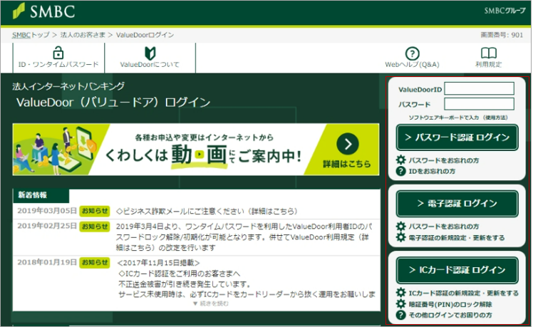Viewport: 533px width, 327px height.
Task: Click お知らせ badge for 2019年02月25日
Action: click(95, 227)
